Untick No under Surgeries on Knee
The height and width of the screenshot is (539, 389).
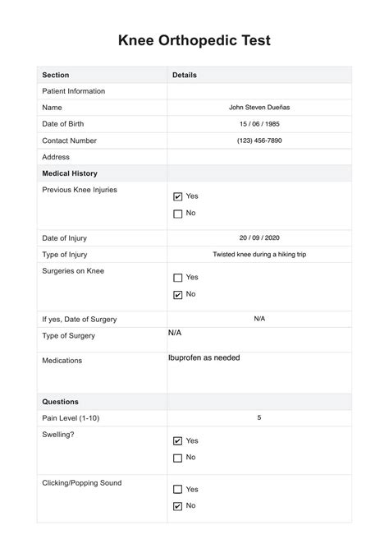[x=177, y=295]
